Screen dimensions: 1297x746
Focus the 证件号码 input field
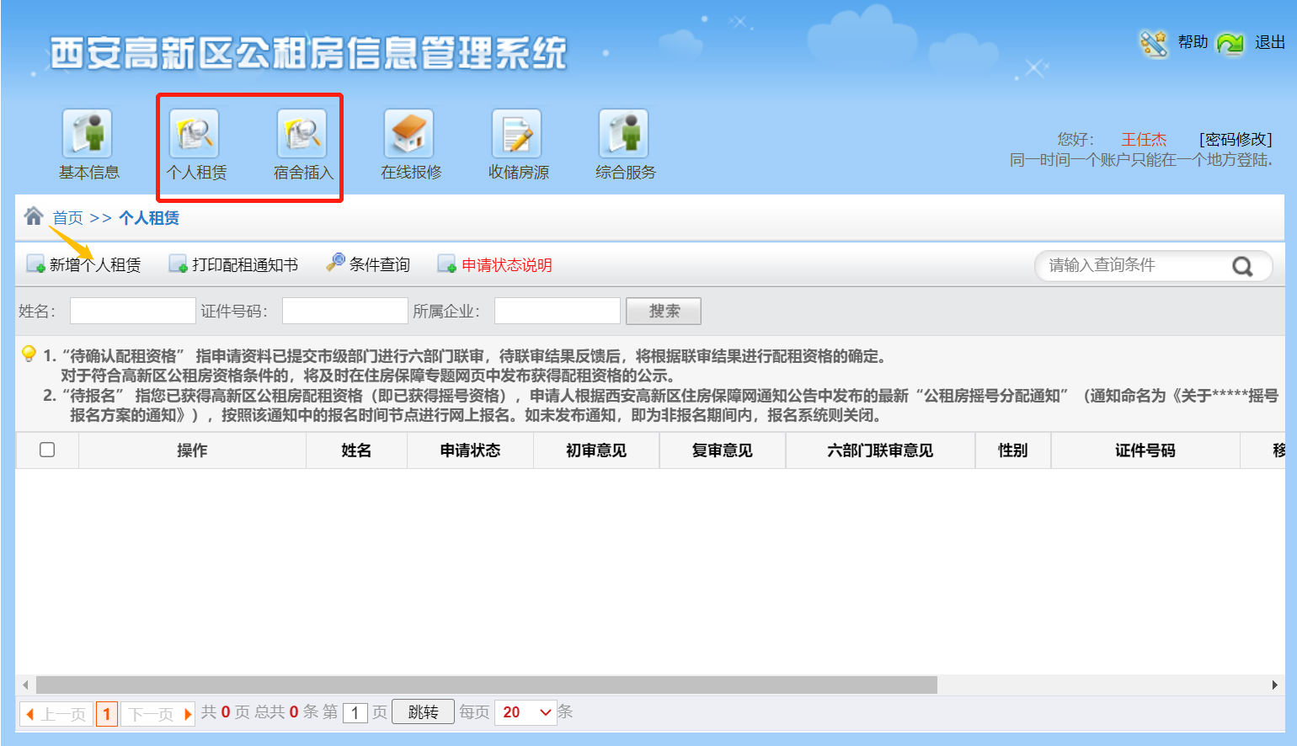(x=345, y=311)
